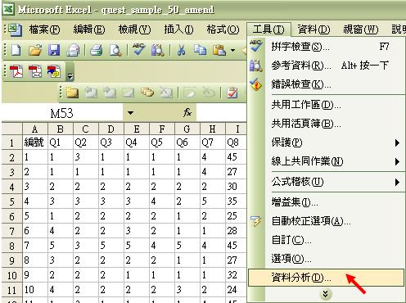The width and height of the screenshot is (406, 303).
Task: Open the 資料(D) Data menu
Action: click(x=314, y=29)
